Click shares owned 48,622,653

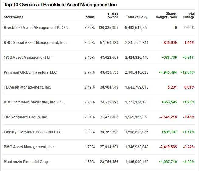pyautogui.click(x=109, y=58)
